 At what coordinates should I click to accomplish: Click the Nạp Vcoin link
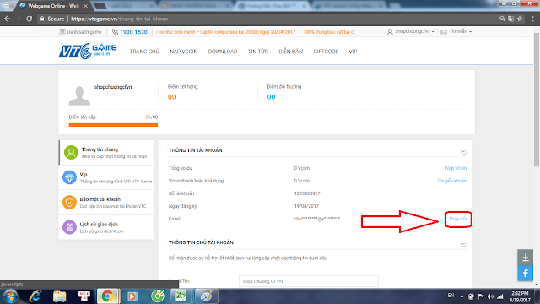[456, 168]
